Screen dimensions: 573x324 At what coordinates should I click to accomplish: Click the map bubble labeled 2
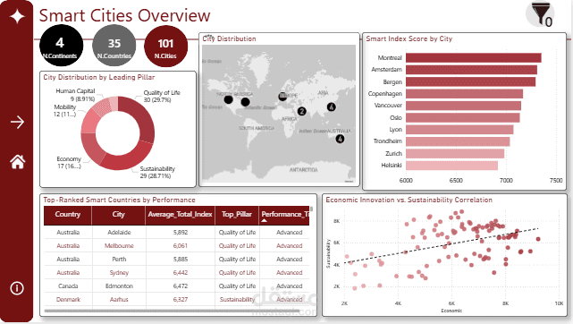301,111
